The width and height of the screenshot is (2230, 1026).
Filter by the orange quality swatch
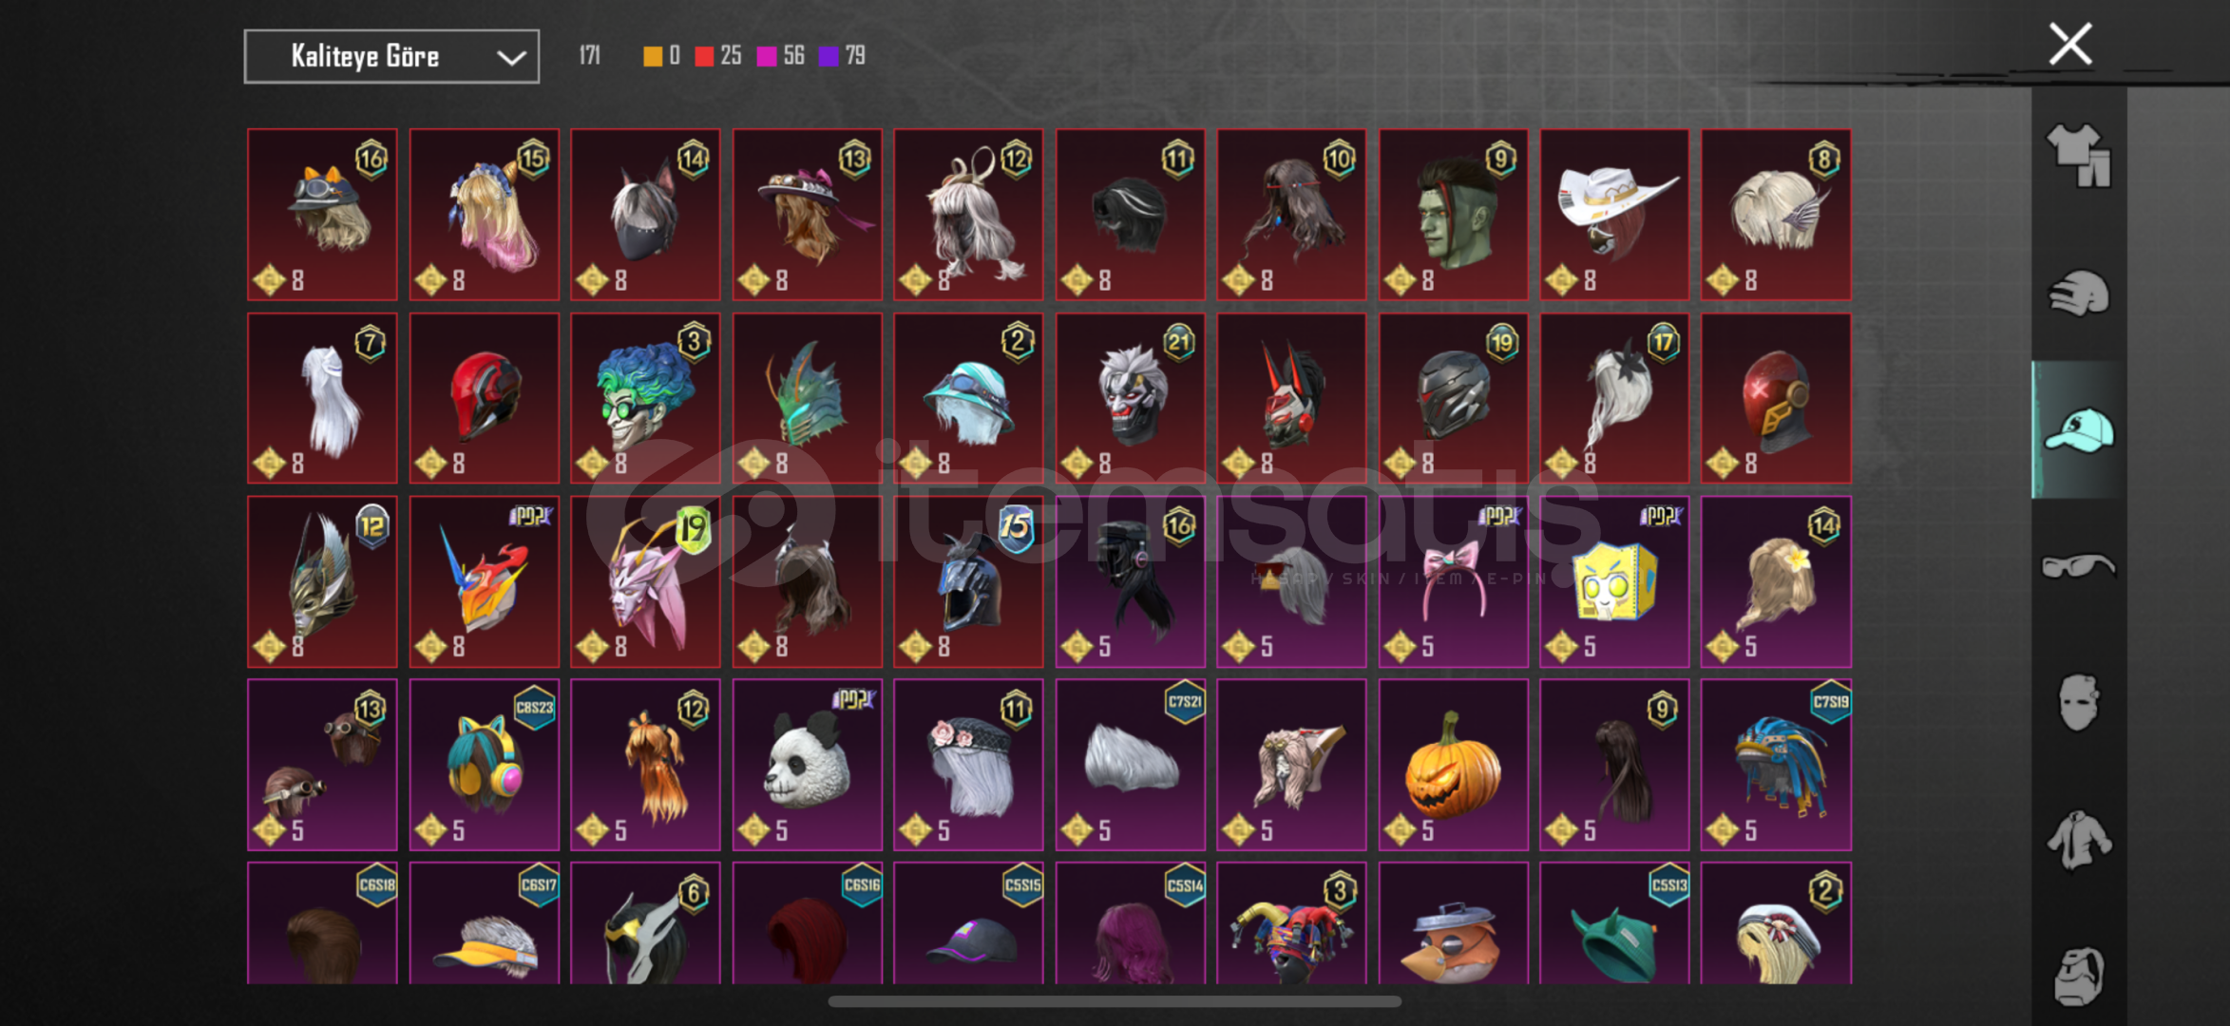(x=653, y=57)
